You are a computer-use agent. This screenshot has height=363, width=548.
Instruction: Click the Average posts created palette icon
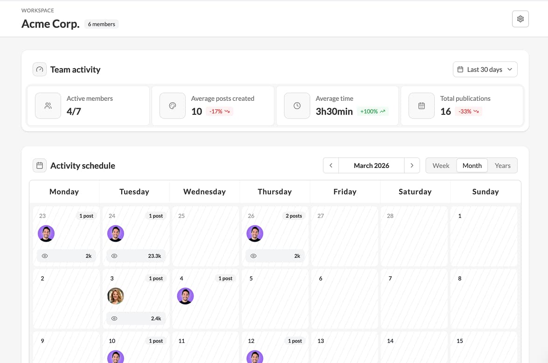click(x=172, y=105)
